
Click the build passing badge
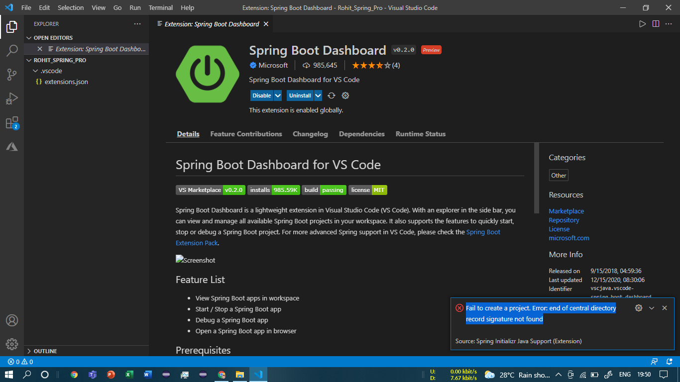(x=324, y=190)
